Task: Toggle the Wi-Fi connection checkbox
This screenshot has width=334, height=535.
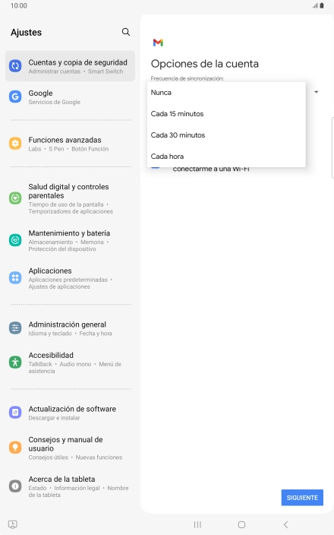Action: [x=155, y=167]
